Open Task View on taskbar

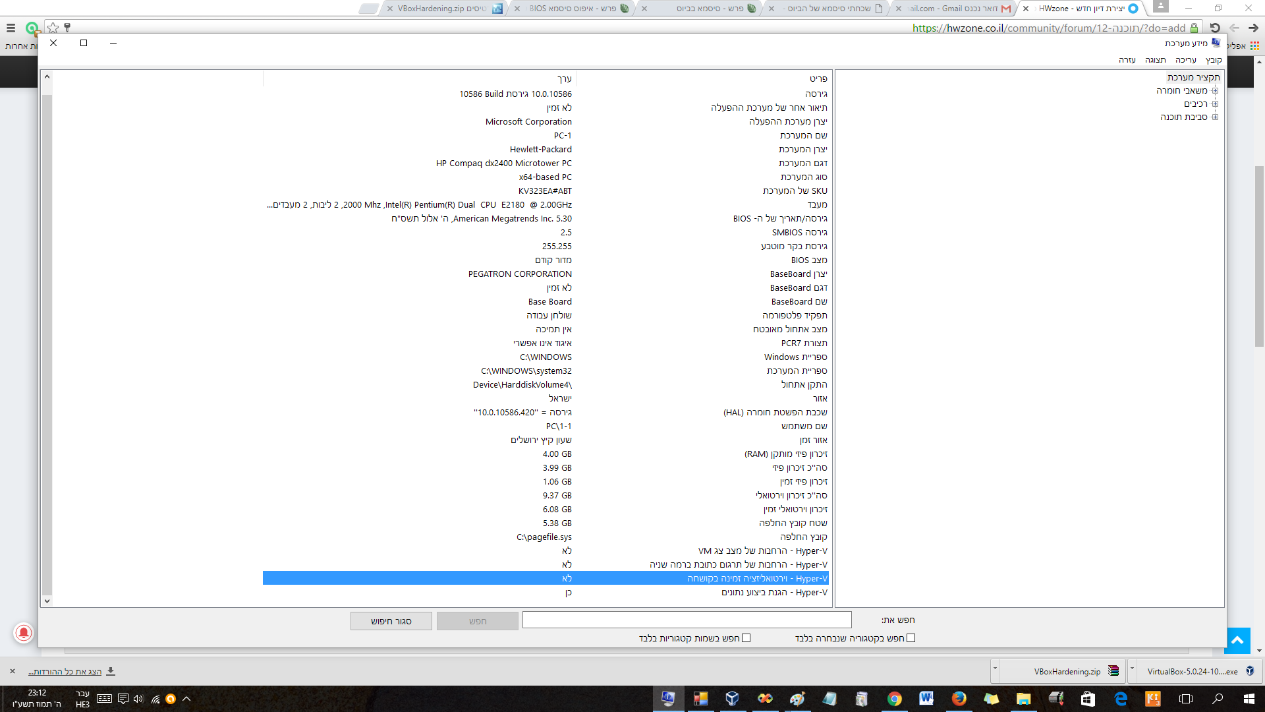[x=1186, y=699]
